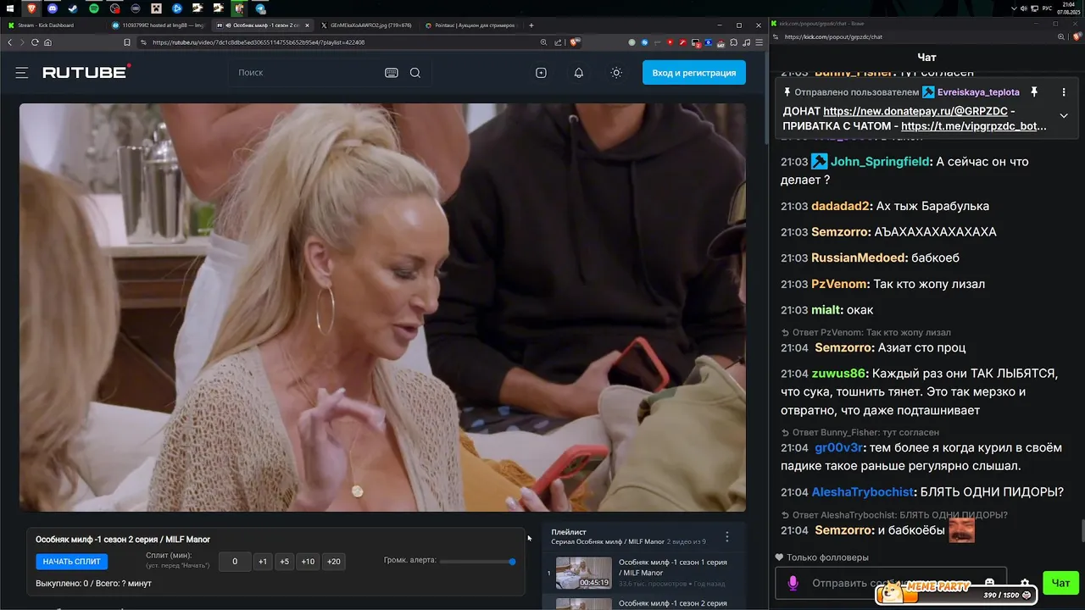Screen dimensions: 1085x610
Task: Bookmark the Rutube page
Action: (127, 42)
